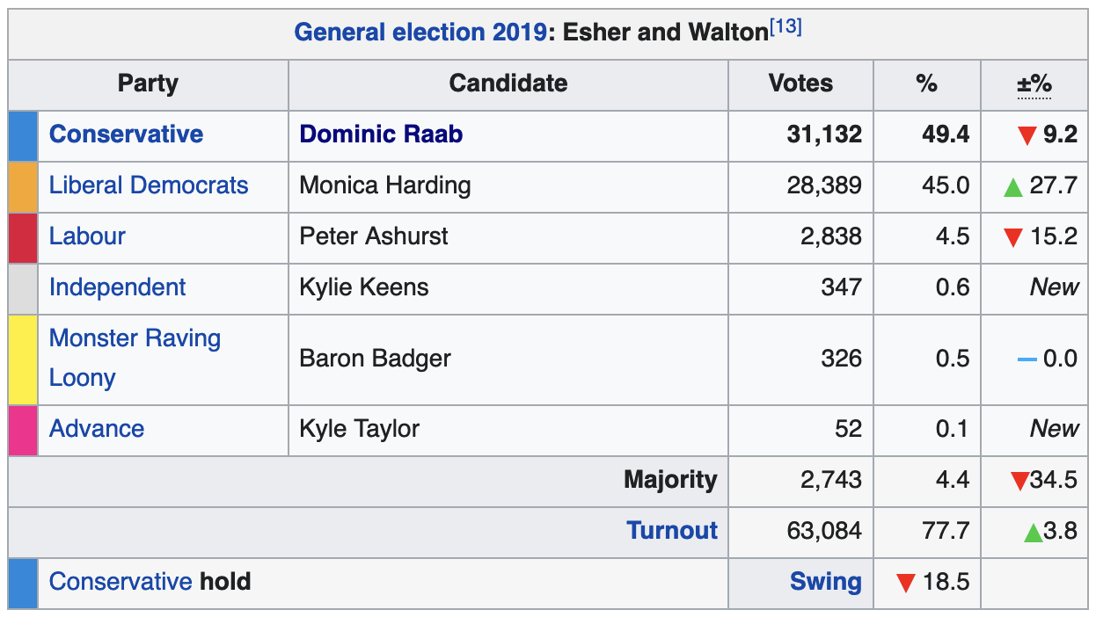Click the red Labour color swatch

23,237
